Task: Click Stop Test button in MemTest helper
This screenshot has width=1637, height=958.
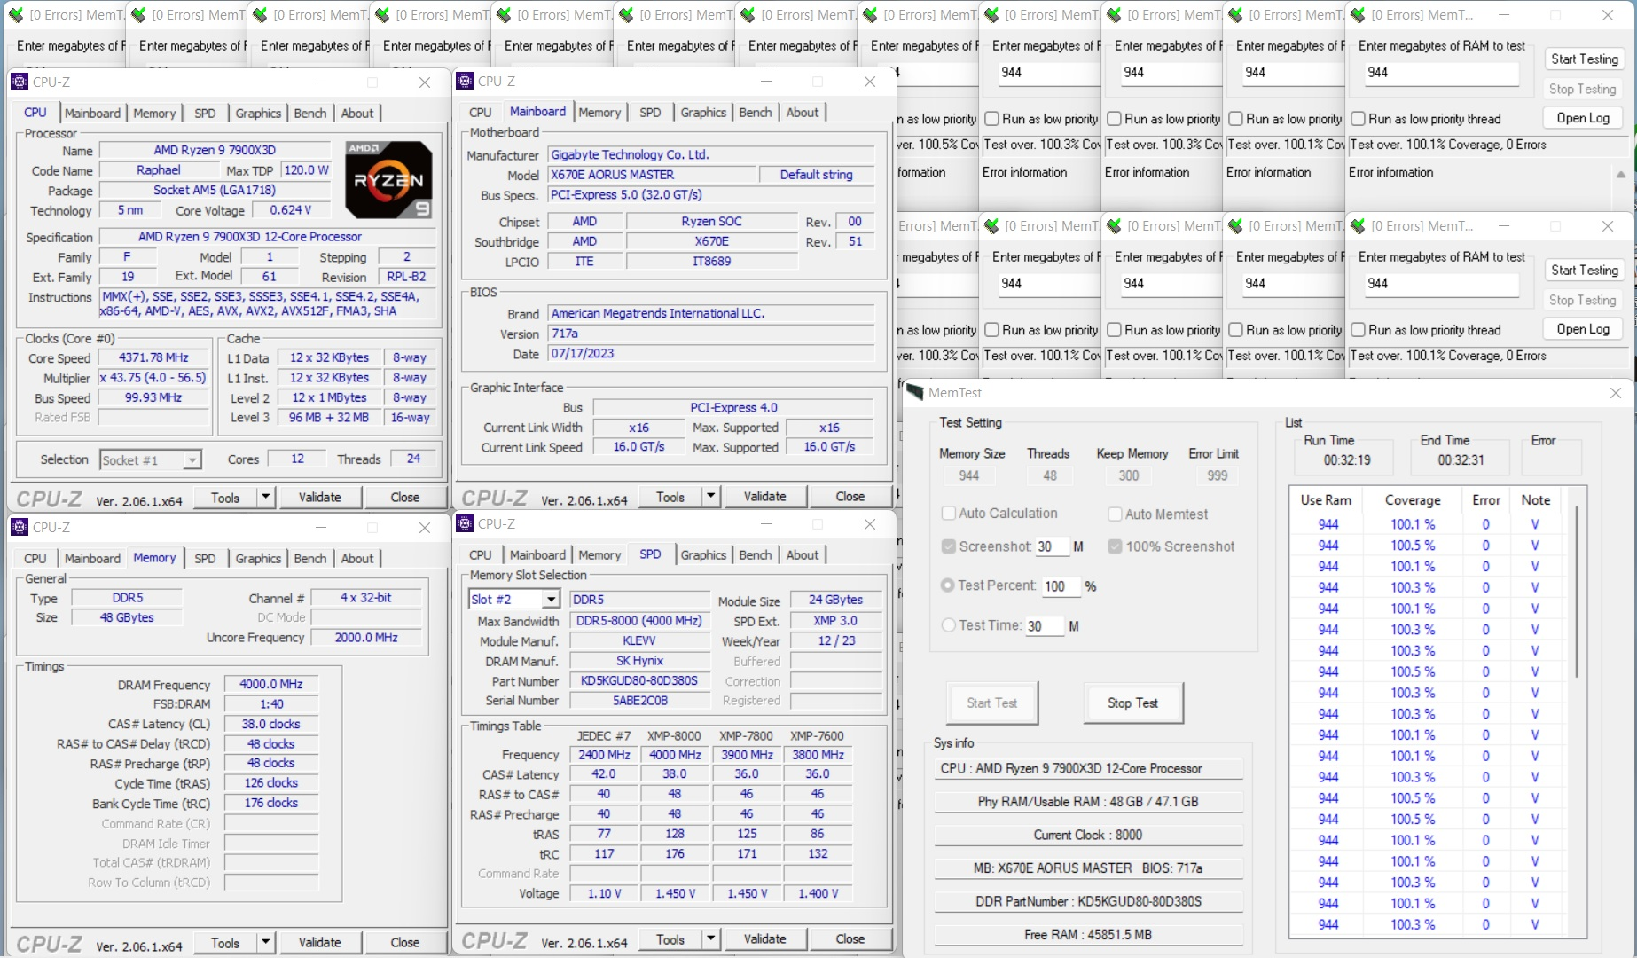Action: coord(1132,703)
